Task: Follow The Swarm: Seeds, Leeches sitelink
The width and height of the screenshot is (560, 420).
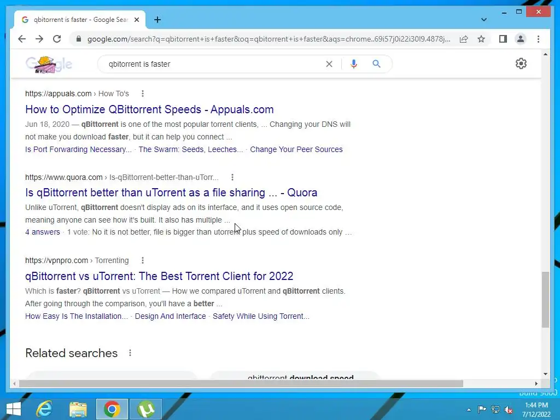Action: pos(191,149)
